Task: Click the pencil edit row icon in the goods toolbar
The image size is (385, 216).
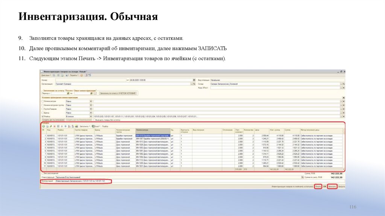Action: point(51,126)
